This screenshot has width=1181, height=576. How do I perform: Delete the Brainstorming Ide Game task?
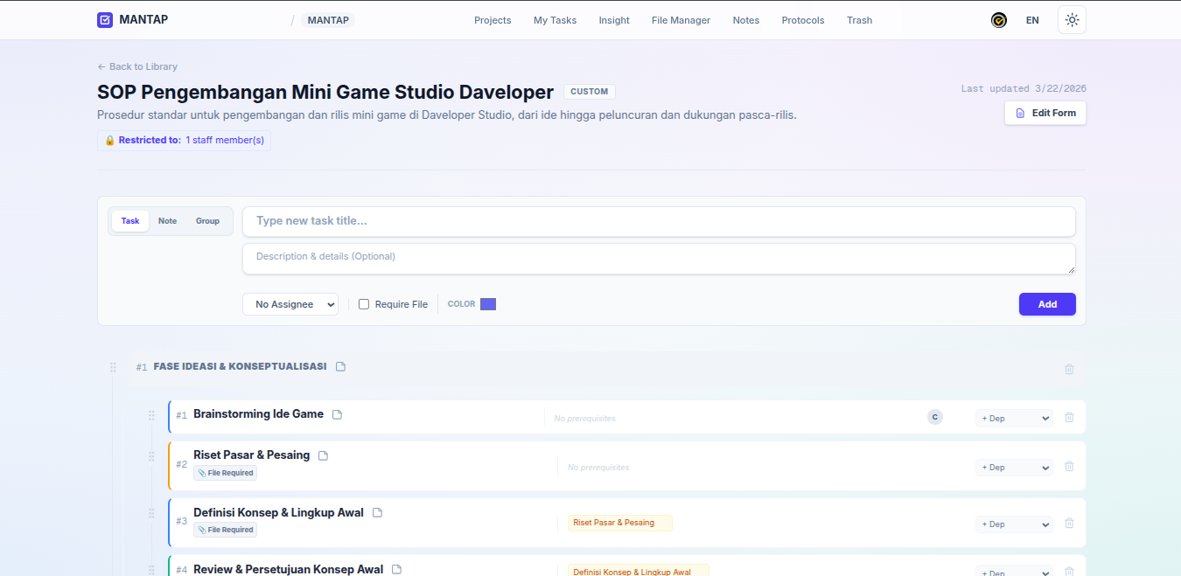click(1069, 418)
